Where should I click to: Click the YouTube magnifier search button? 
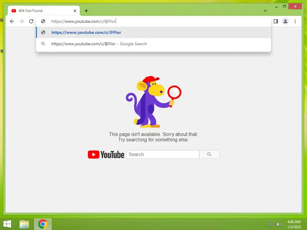tap(209, 155)
